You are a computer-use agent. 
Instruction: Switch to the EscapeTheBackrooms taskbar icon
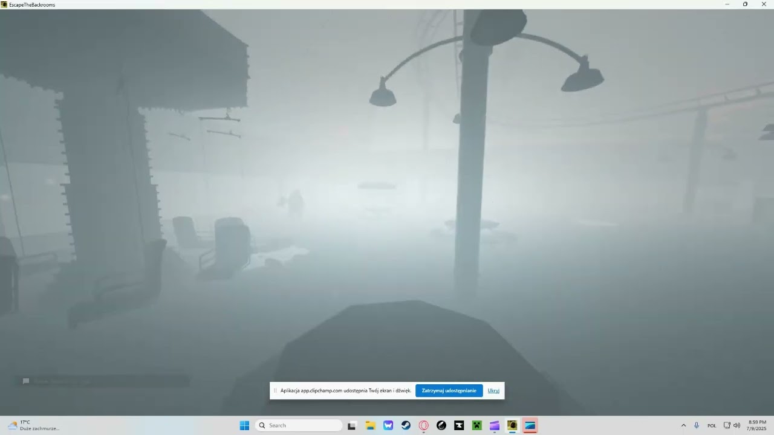[x=512, y=425]
